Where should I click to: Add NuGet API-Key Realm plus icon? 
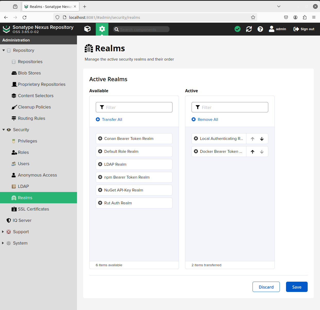(100, 190)
